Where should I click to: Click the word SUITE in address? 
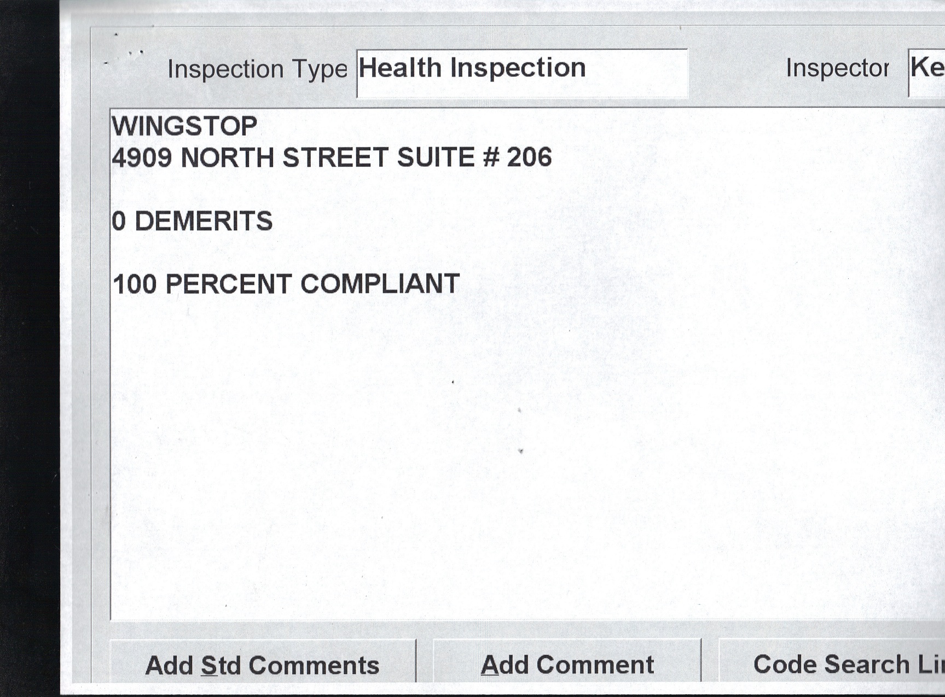pos(436,157)
